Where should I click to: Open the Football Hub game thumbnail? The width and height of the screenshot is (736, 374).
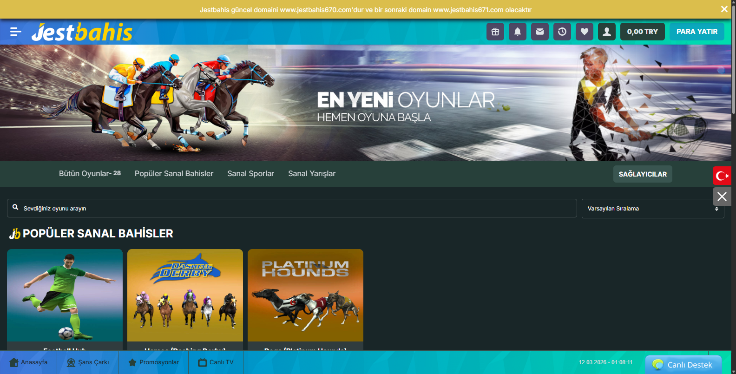pyautogui.click(x=65, y=295)
